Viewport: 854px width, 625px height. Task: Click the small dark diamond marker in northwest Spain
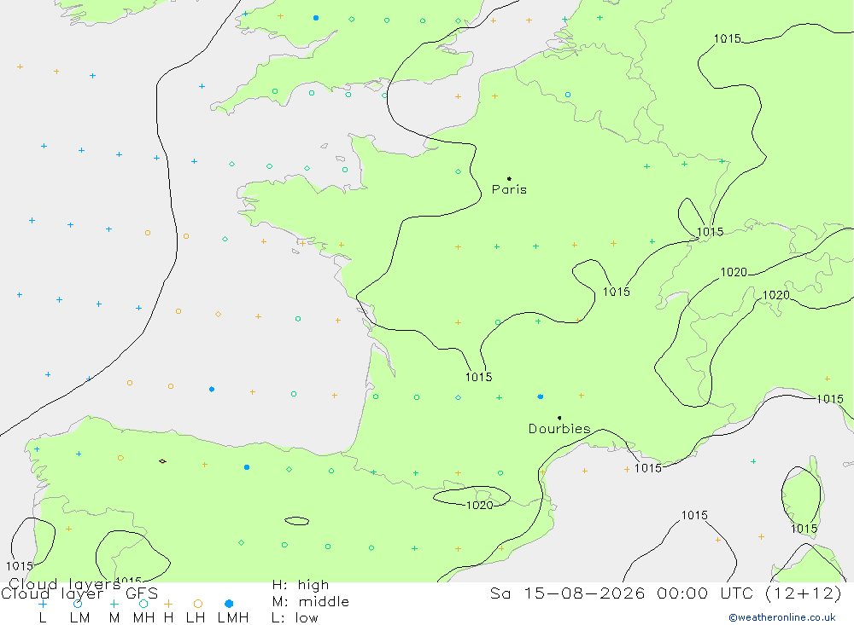click(162, 461)
